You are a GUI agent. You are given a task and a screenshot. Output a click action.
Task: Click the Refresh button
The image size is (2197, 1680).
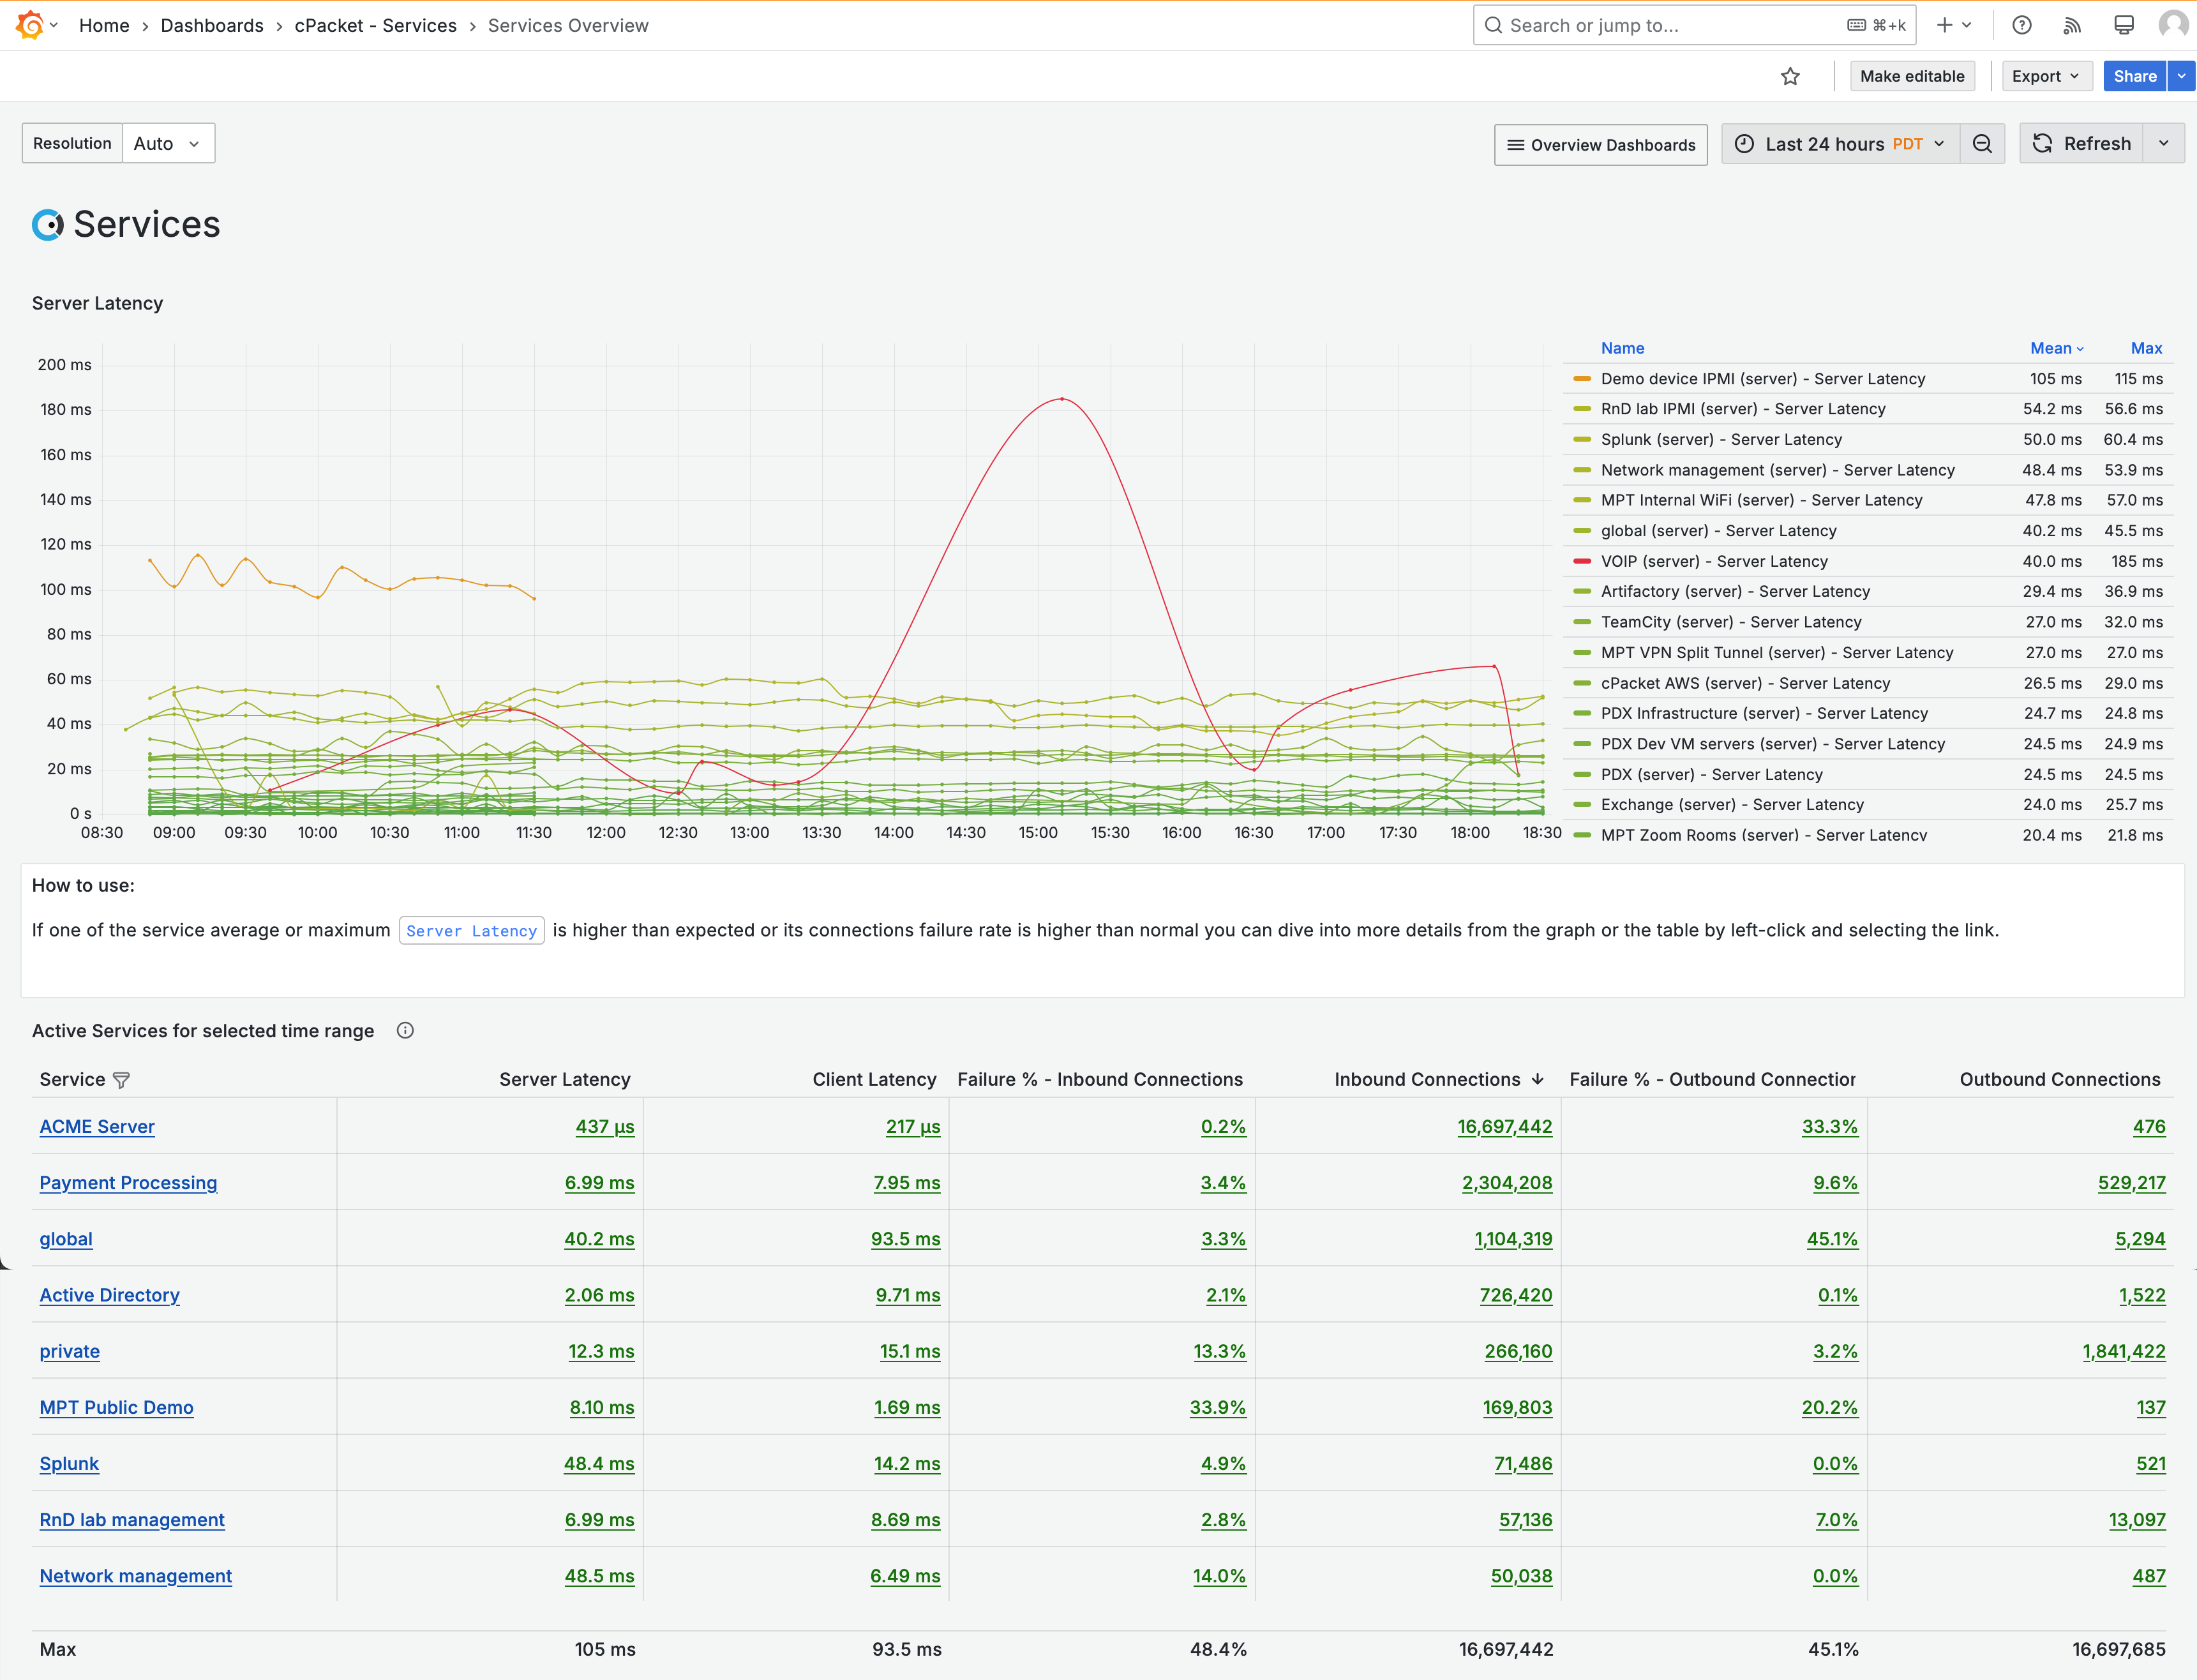click(2082, 144)
